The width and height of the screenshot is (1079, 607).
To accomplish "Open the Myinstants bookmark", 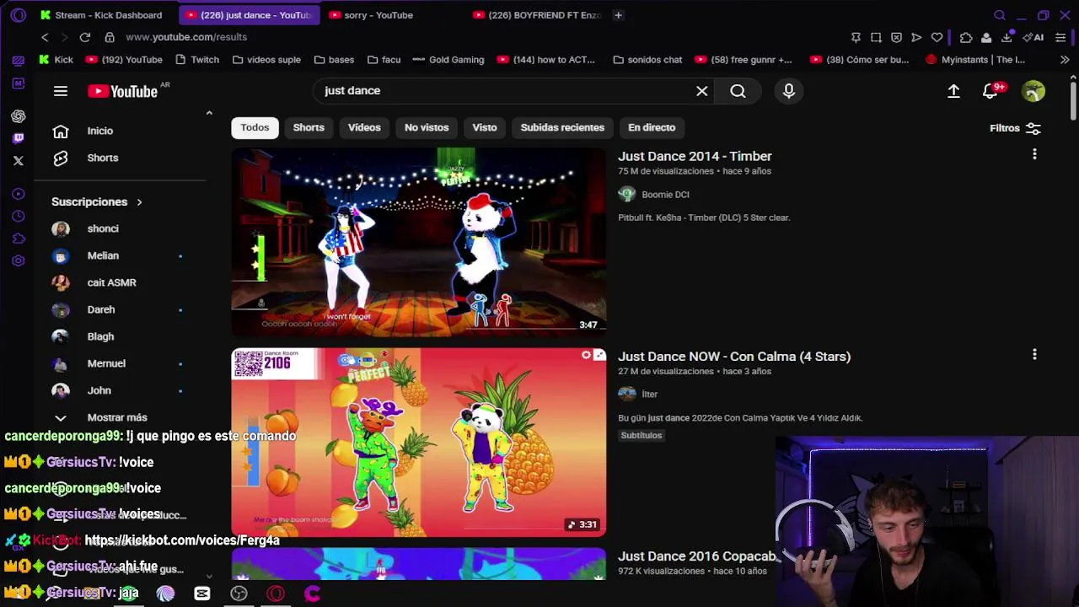I will 975,60.
